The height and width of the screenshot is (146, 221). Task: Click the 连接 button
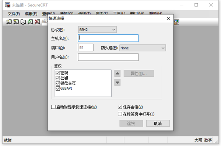pyautogui.click(x=131, y=124)
